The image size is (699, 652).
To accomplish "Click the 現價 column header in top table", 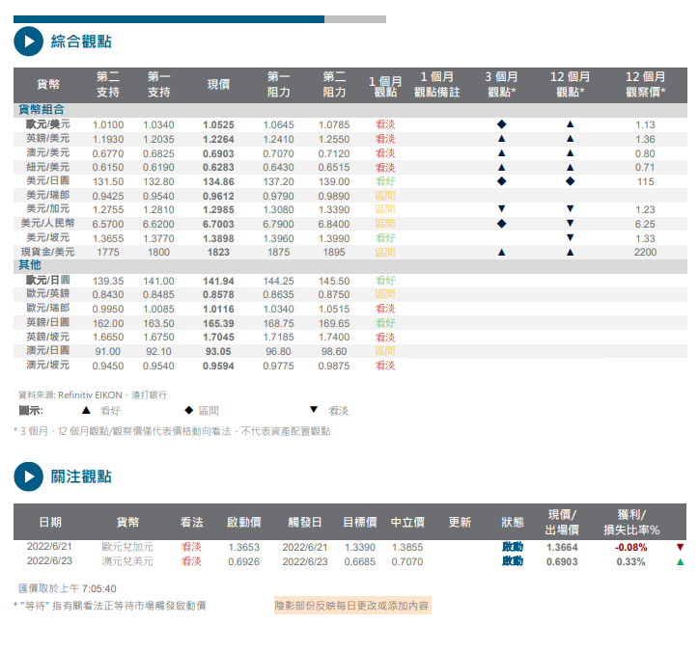I will (x=218, y=85).
